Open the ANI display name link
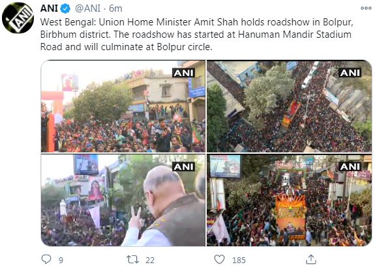 [x=49, y=8]
